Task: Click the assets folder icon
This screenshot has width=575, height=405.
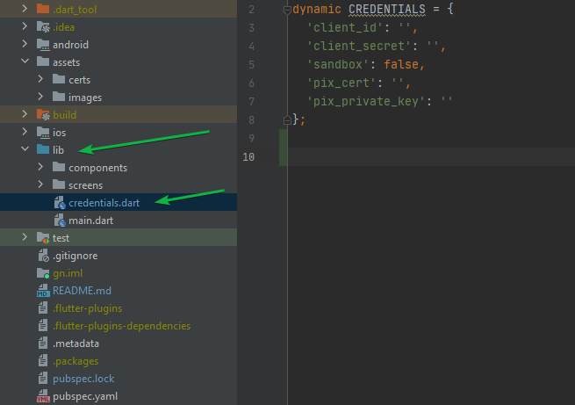Action: 43,61
